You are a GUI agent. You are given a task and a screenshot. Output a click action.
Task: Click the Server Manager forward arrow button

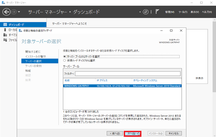click(x=14, y=12)
